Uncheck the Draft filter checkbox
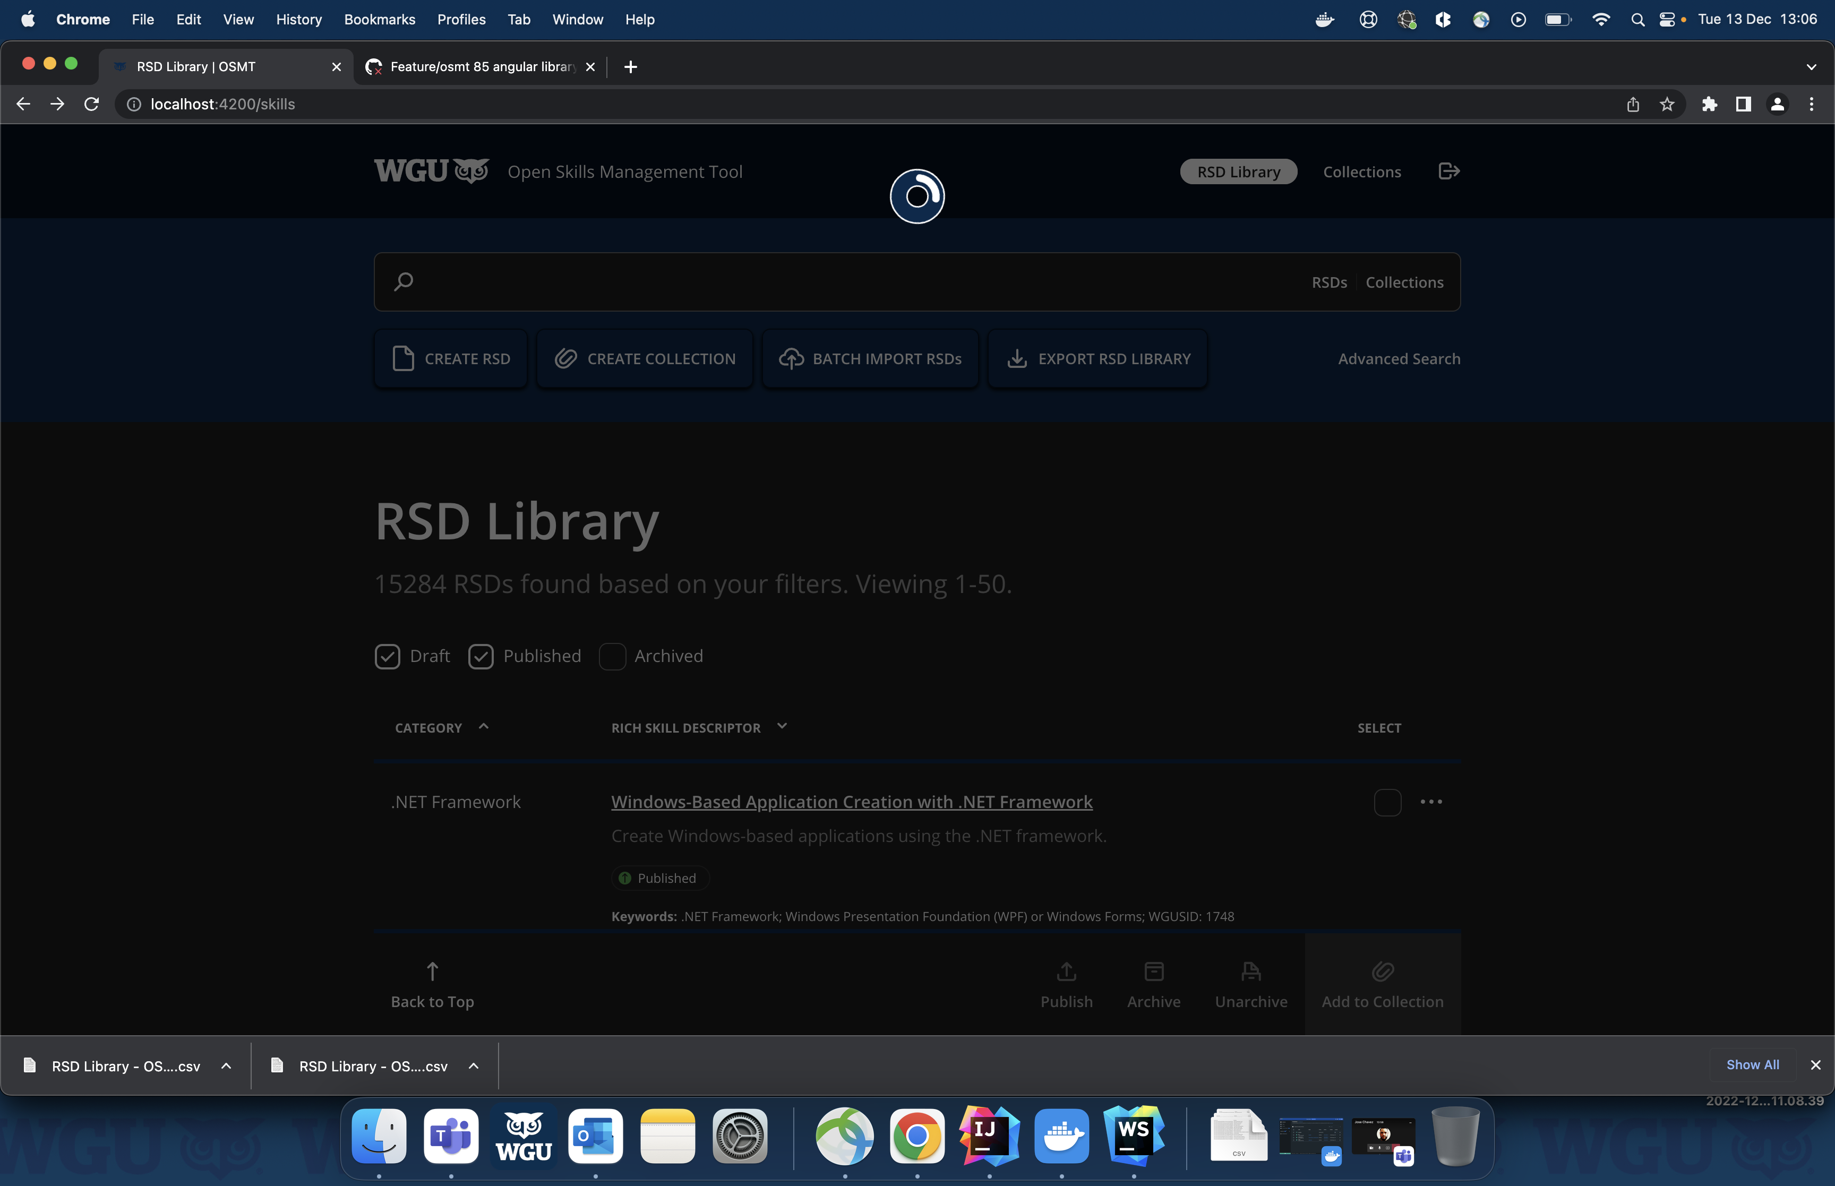The image size is (1835, 1186). 387,656
